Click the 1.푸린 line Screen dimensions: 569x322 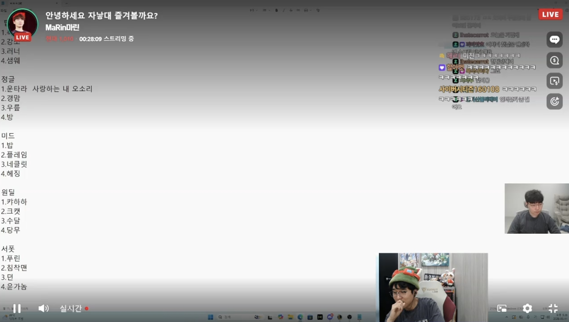(10, 258)
